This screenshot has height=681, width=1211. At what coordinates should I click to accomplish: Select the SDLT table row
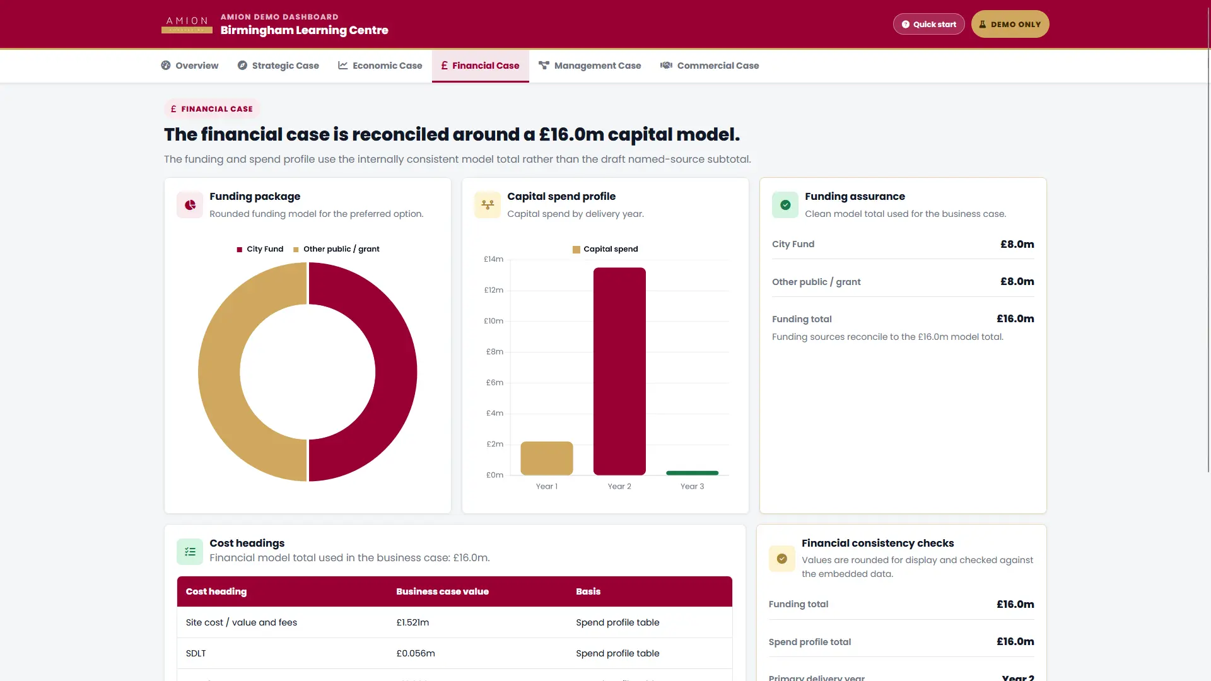455,653
